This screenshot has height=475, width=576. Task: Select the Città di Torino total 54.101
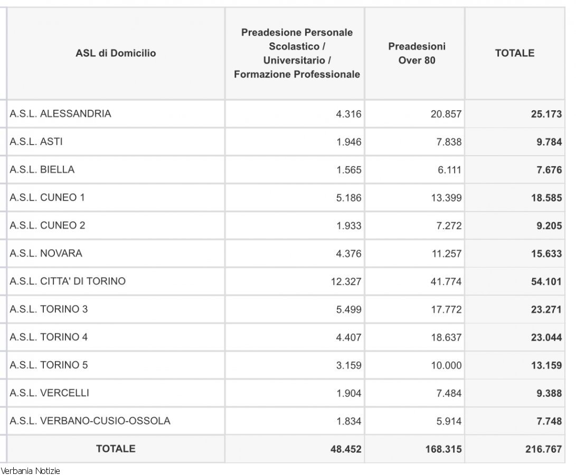[x=546, y=282]
